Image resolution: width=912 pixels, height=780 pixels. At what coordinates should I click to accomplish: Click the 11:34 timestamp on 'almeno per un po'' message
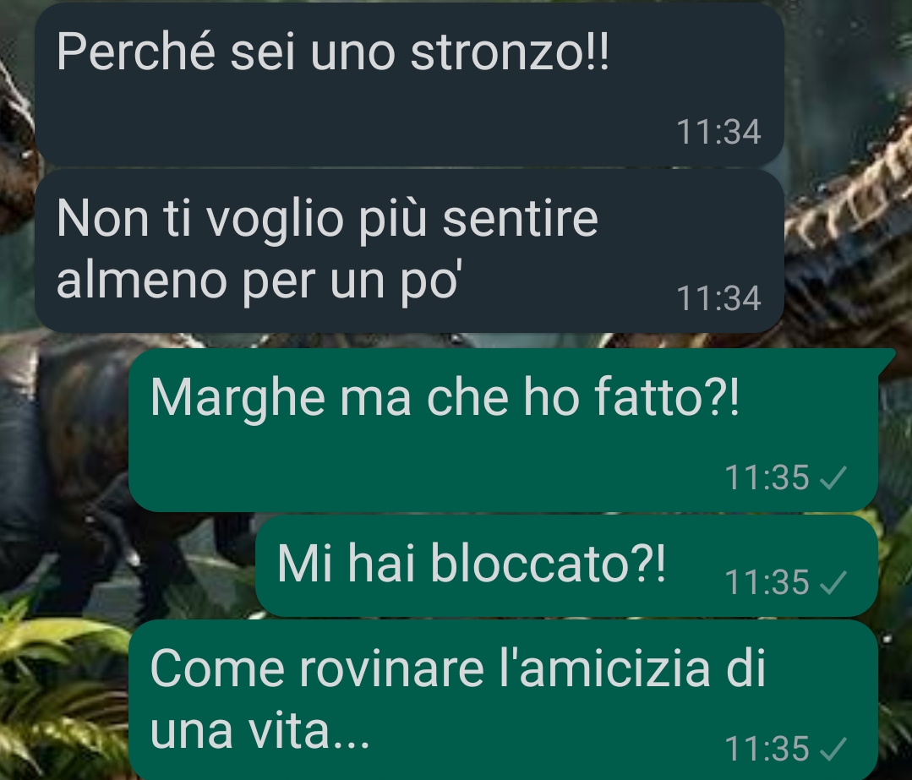click(x=718, y=298)
